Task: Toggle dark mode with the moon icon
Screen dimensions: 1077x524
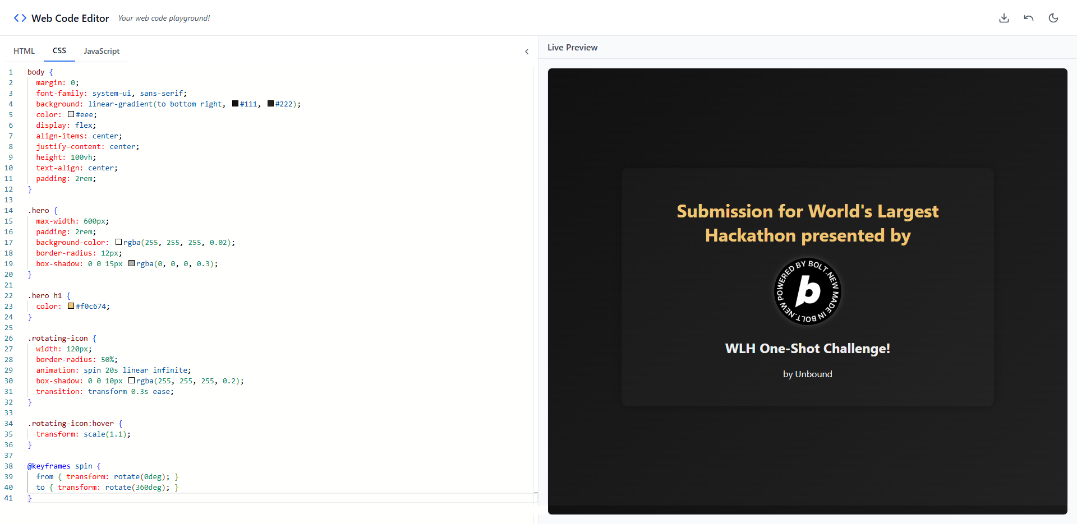Action: [x=1053, y=18]
